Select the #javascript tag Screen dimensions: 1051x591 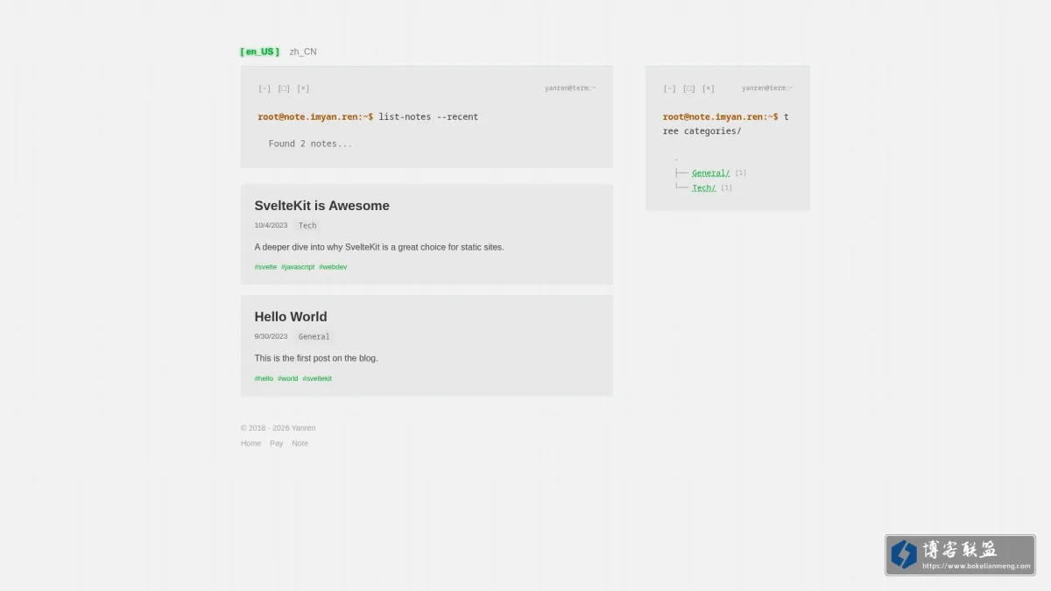298,267
